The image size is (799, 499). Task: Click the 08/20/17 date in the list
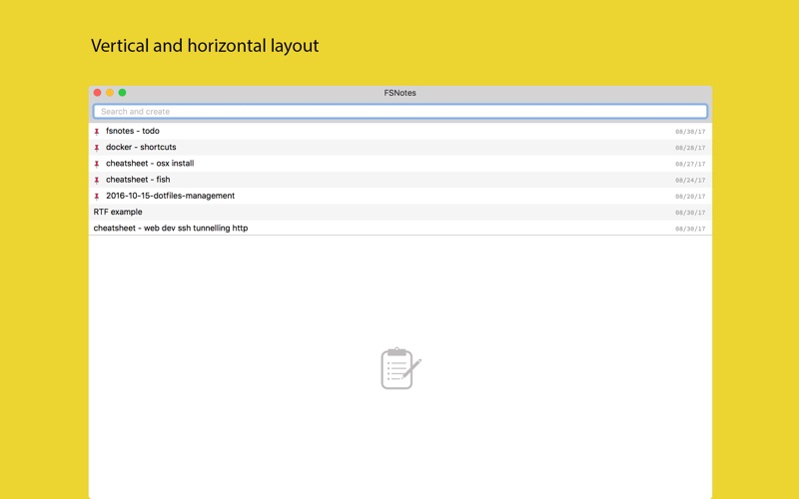click(x=690, y=196)
